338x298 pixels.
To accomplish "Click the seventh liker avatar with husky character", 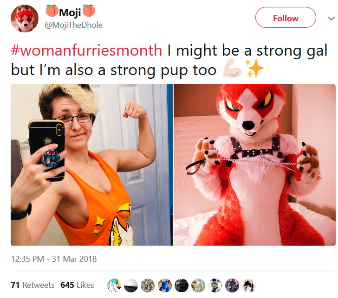I will [x=215, y=285].
